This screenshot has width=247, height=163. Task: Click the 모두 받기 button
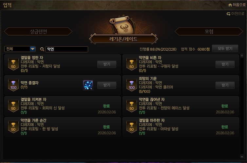click(x=225, y=48)
